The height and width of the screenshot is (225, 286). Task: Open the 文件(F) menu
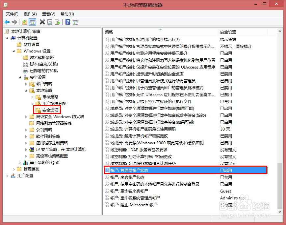(x=12, y=14)
